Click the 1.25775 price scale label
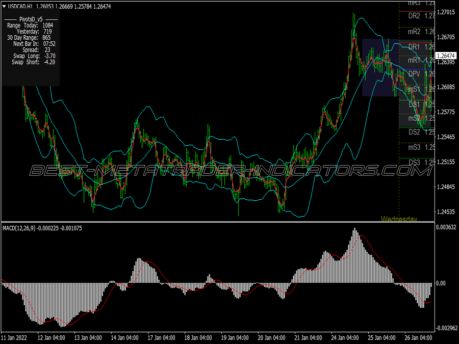Image resolution: width=459 pixels, height=344 pixels. 446,112
